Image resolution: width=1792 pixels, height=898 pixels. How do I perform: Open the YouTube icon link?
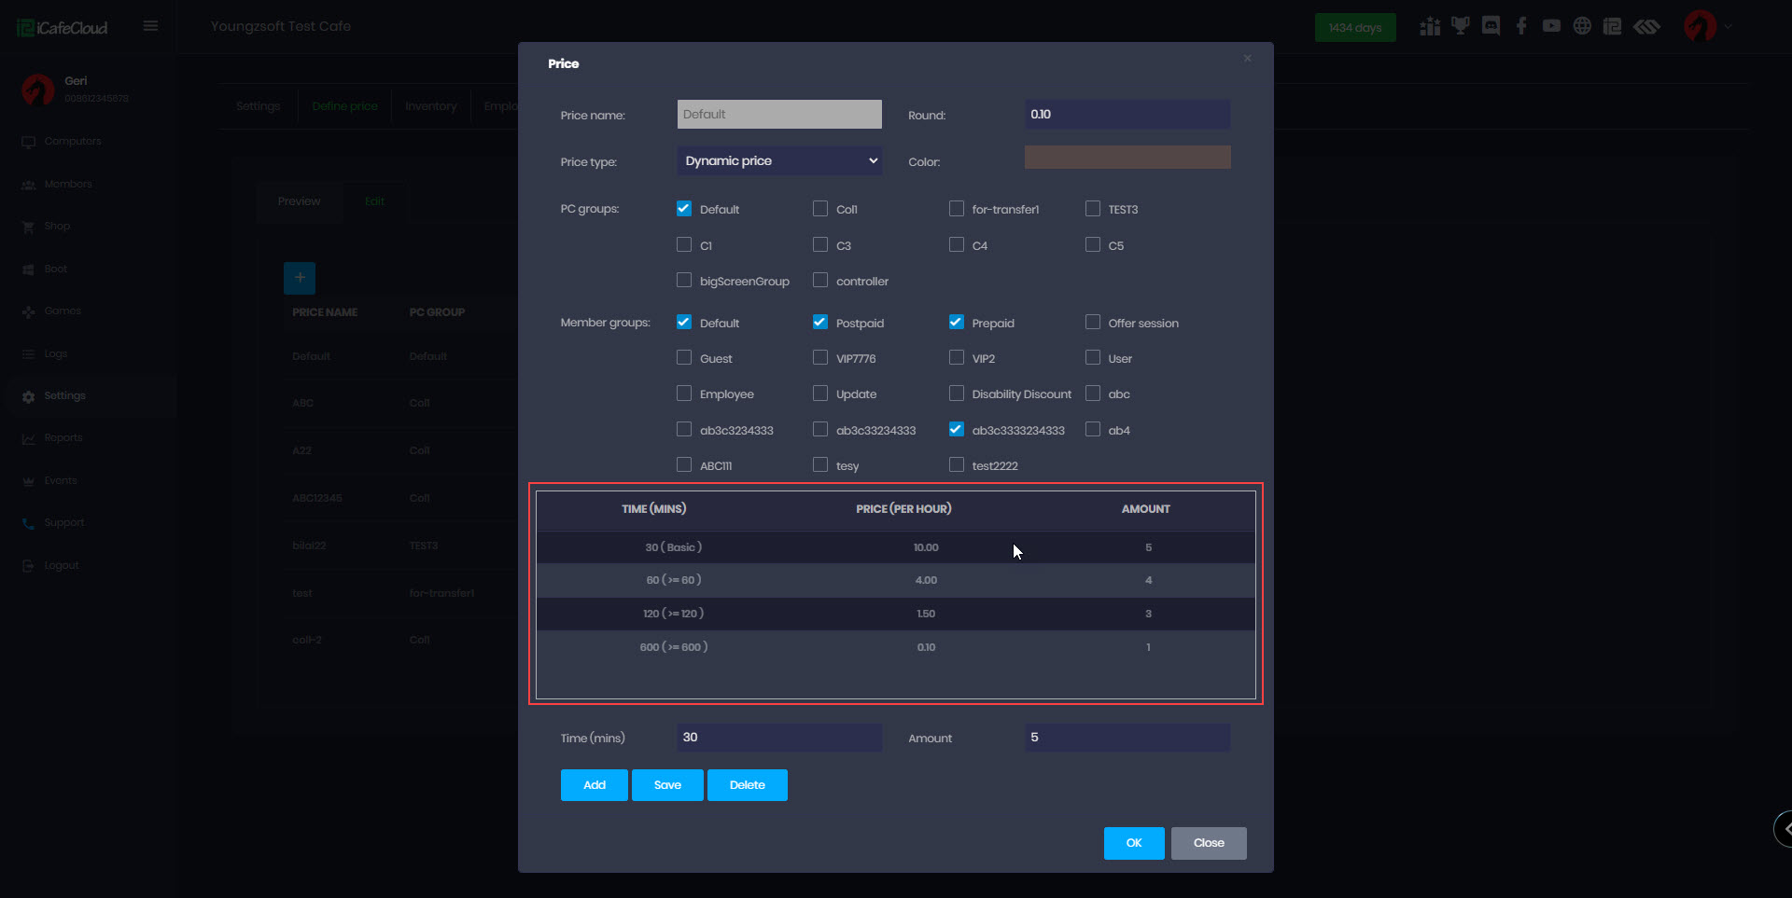1551,27
